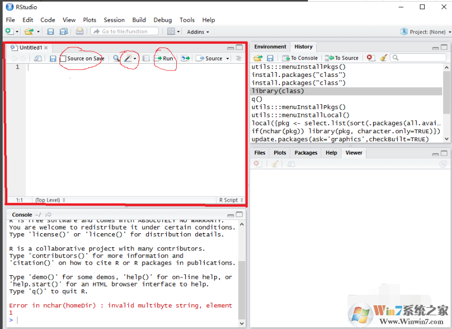Viewport: 452px width, 329px height.
Task: Select history entry utils:::menuInstallLocal()
Action: pyautogui.click(x=346, y=115)
